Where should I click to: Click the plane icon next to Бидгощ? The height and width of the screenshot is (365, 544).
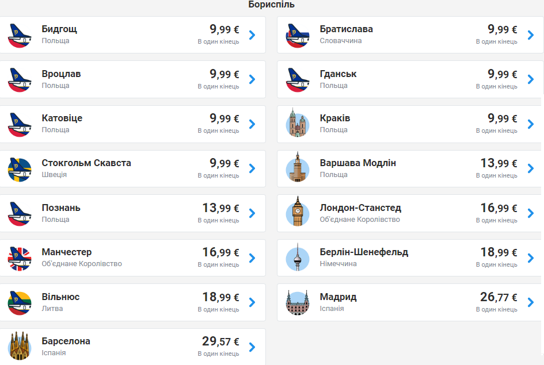click(x=20, y=35)
